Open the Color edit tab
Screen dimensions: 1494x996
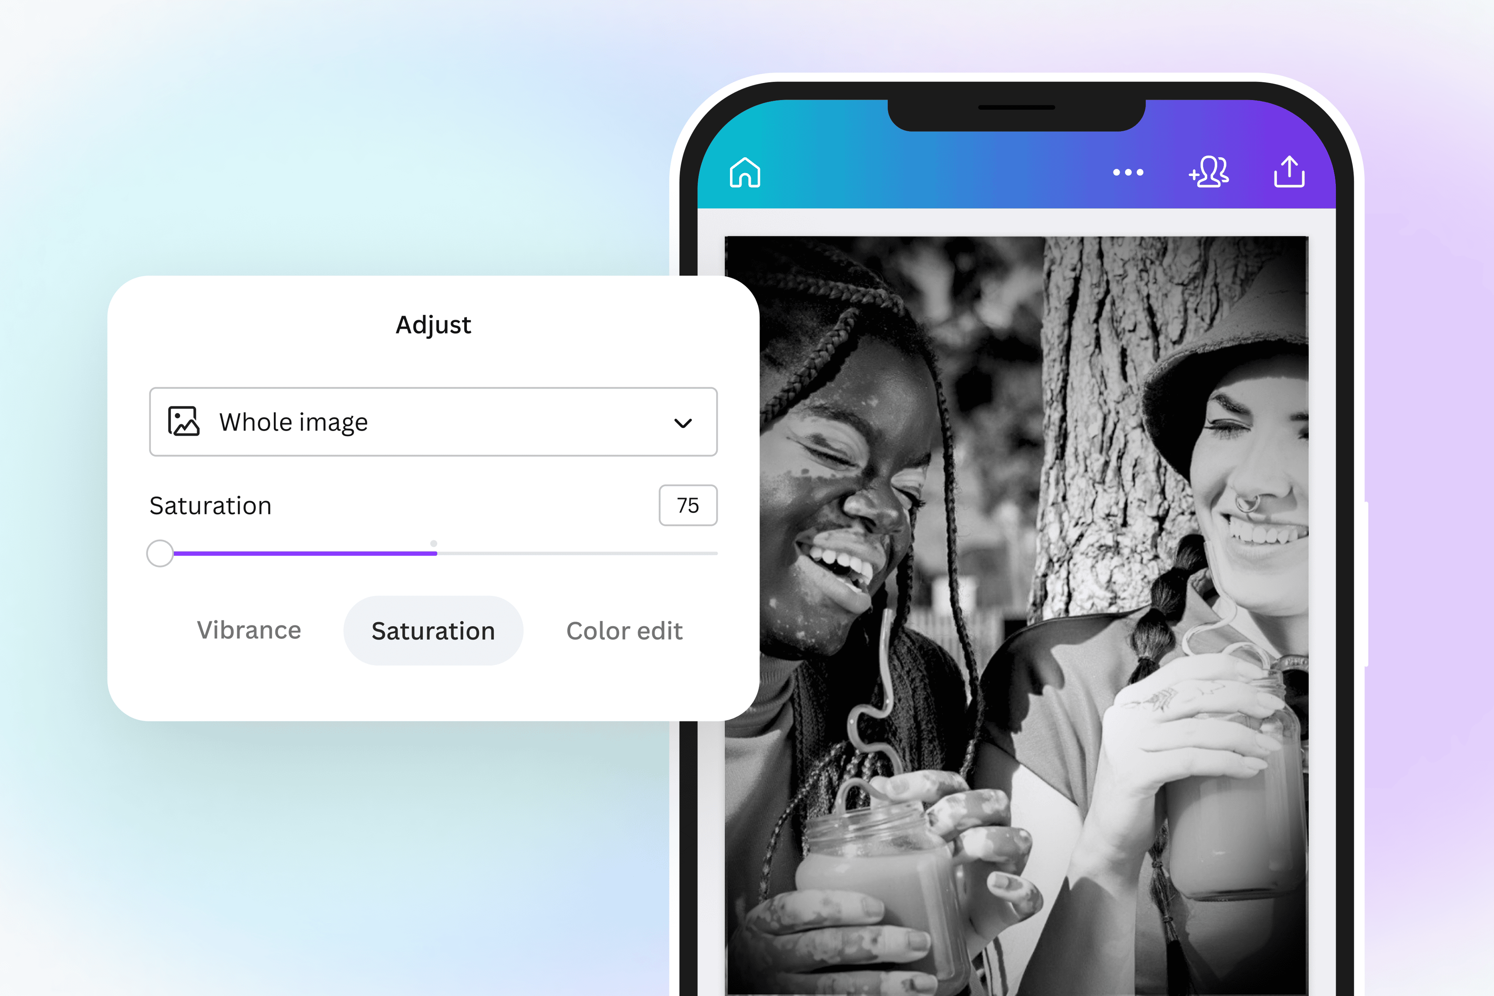[x=625, y=631]
